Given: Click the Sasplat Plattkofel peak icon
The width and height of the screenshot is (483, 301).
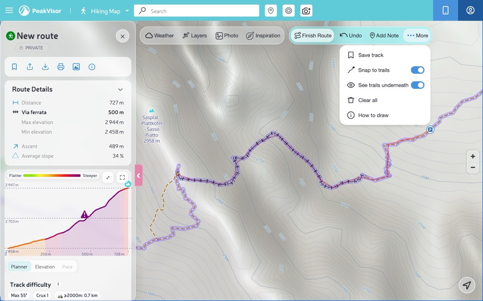Looking at the screenshot, I should pyautogui.click(x=151, y=111).
